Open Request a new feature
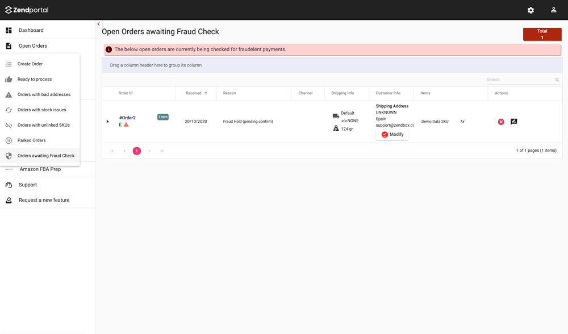 (x=44, y=200)
